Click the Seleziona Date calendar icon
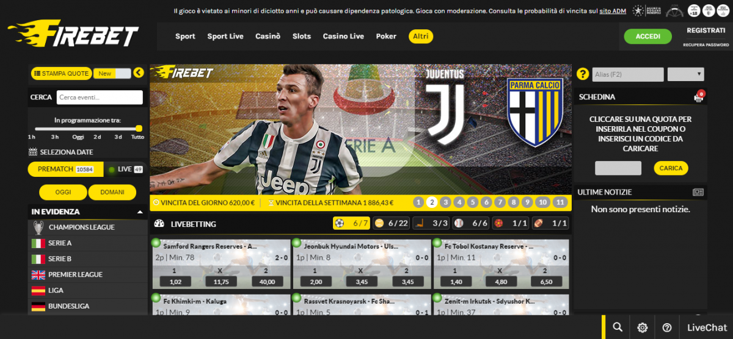 point(33,152)
